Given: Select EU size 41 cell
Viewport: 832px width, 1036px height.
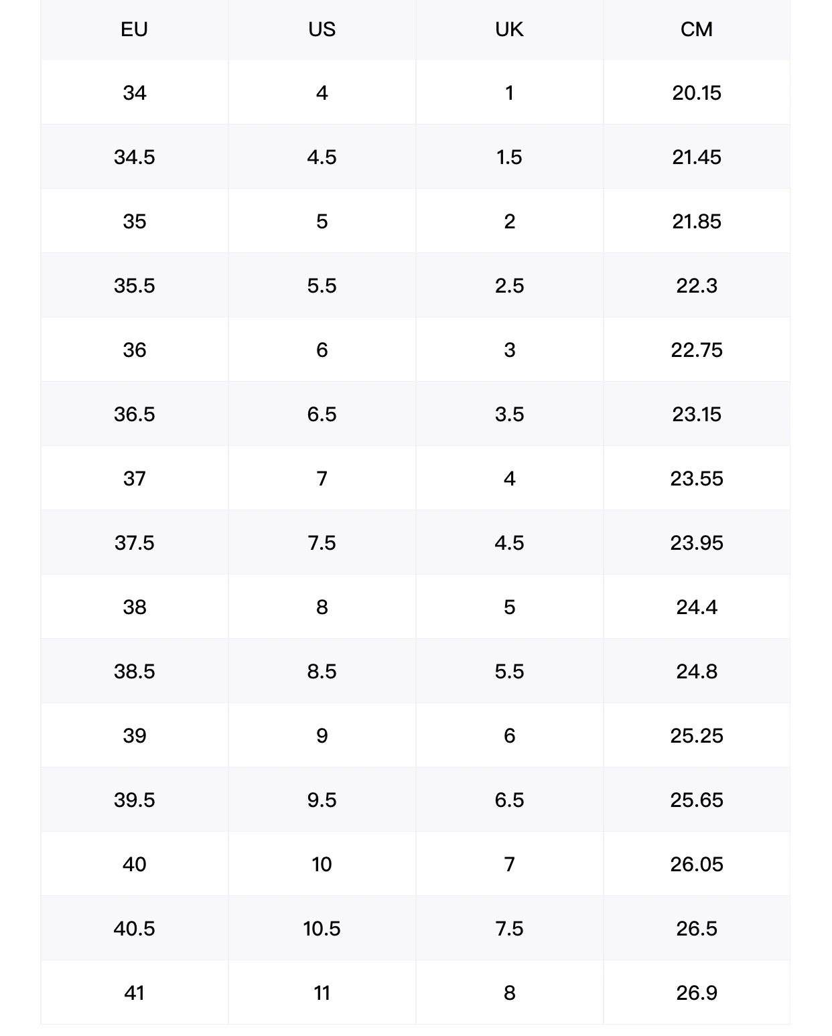Looking at the screenshot, I should pyautogui.click(x=134, y=992).
